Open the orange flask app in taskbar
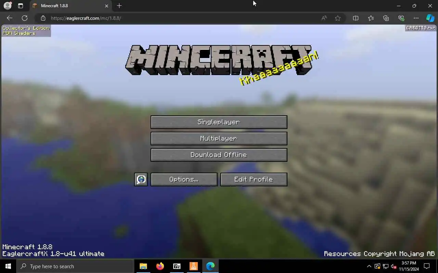Image resolution: width=438 pixels, height=273 pixels. coord(193,266)
